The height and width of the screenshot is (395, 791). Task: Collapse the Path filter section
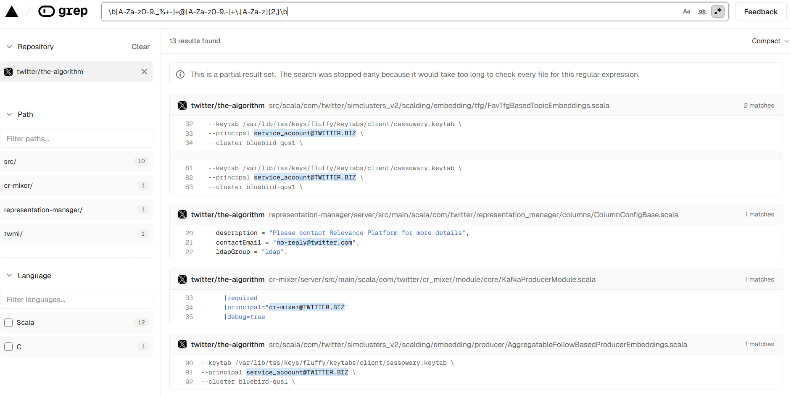[9, 114]
